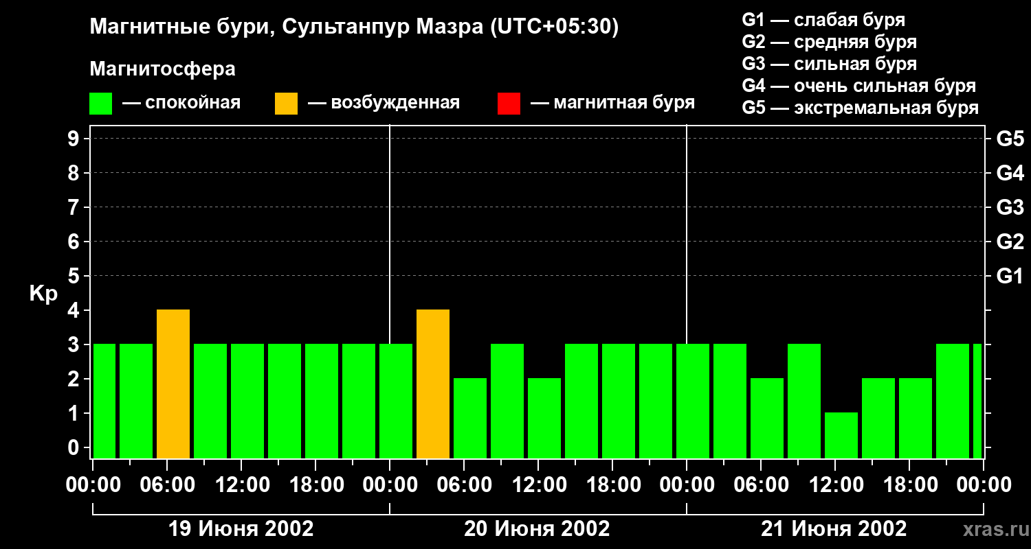Click the 'G1 — слабая буря' legend line
The width and height of the screenshot is (1031, 549).
click(x=823, y=19)
